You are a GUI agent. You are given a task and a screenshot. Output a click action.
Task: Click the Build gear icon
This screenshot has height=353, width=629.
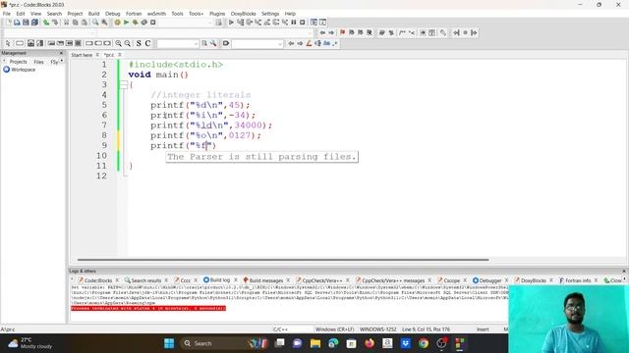pyautogui.click(x=117, y=23)
